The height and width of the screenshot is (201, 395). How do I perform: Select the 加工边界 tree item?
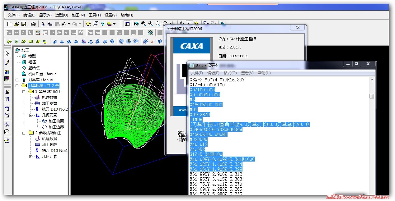pyautogui.click(x=56, y=127)
